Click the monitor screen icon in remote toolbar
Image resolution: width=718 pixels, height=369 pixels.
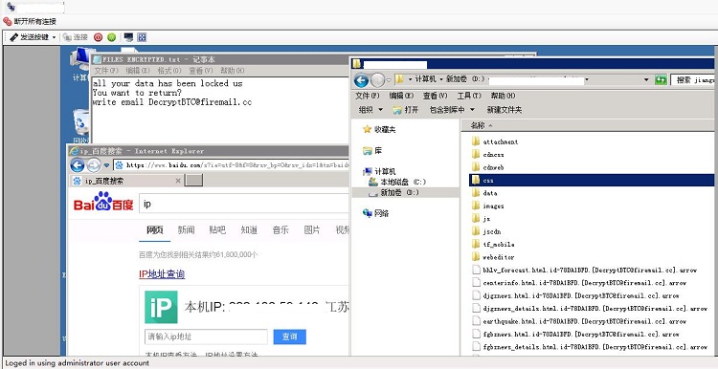pos(128,37)
